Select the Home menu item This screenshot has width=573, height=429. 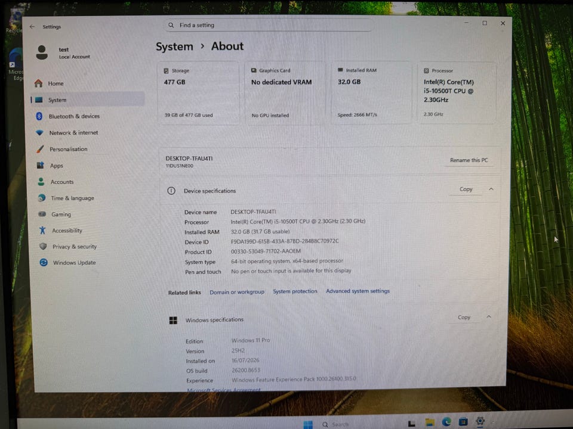click(50, 83)
